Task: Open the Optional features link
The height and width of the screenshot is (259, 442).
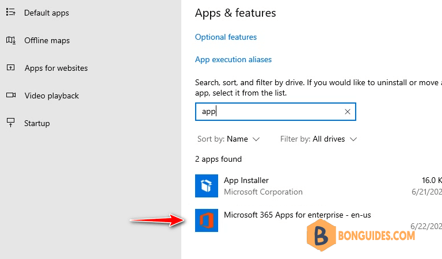Action: [226, 37]
